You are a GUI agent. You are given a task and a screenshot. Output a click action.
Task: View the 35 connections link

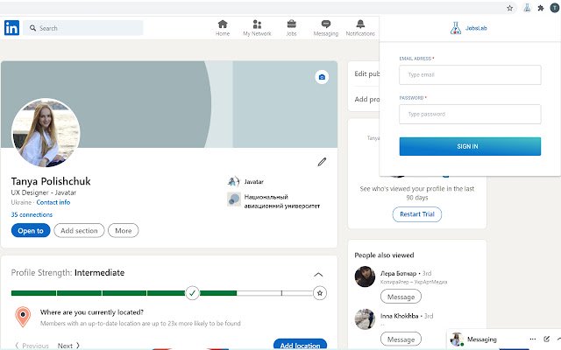[x=32, y=214]
